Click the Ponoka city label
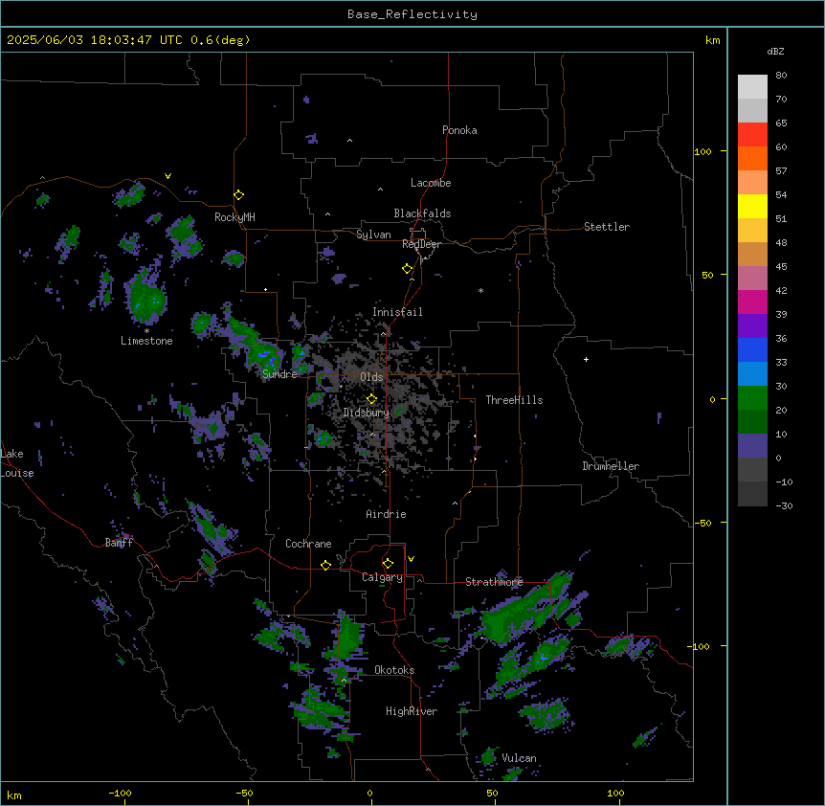 (459, 130)
